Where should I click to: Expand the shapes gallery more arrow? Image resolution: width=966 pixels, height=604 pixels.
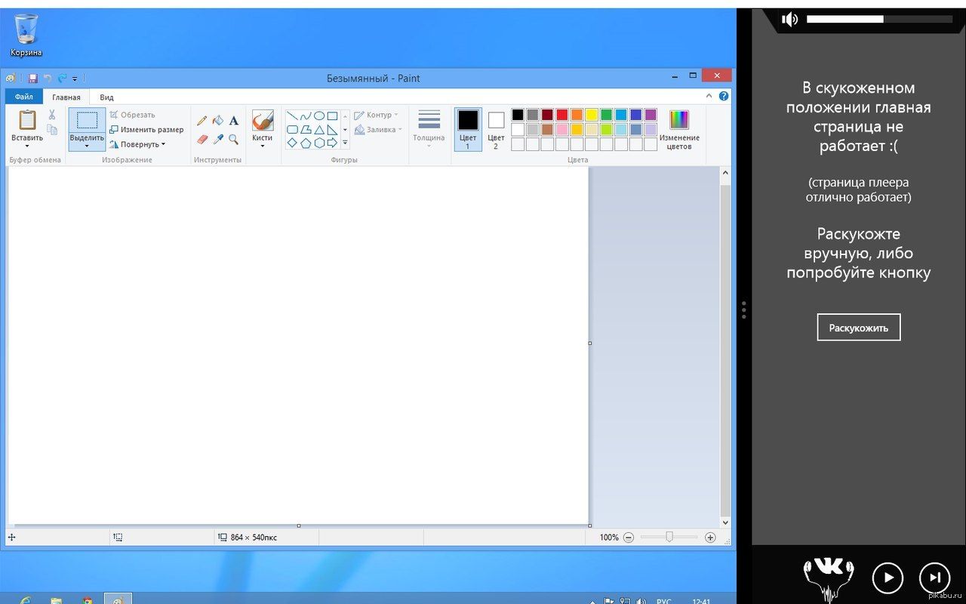pos(345,143)
